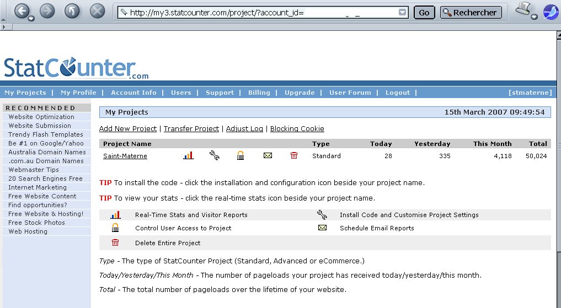
Task: Open Saint-Materne real-time stats bar chart icon
Action: pos(188,155)
